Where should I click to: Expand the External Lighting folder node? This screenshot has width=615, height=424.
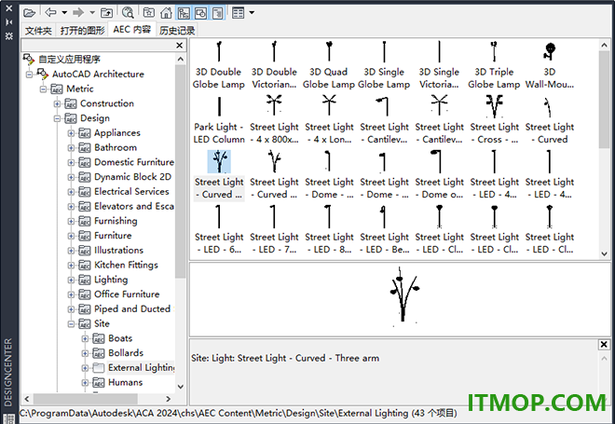pyautogui.click(x=85, y=368)
